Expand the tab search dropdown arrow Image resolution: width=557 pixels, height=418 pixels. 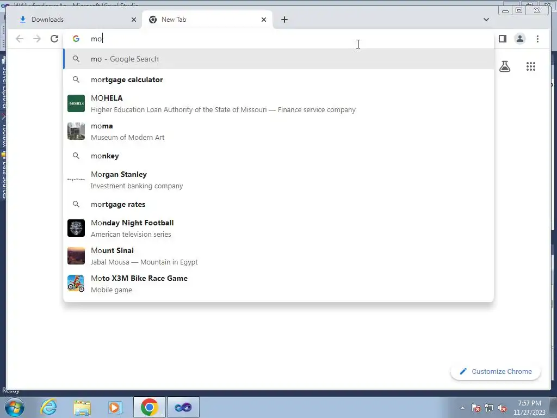pos(486,20)
